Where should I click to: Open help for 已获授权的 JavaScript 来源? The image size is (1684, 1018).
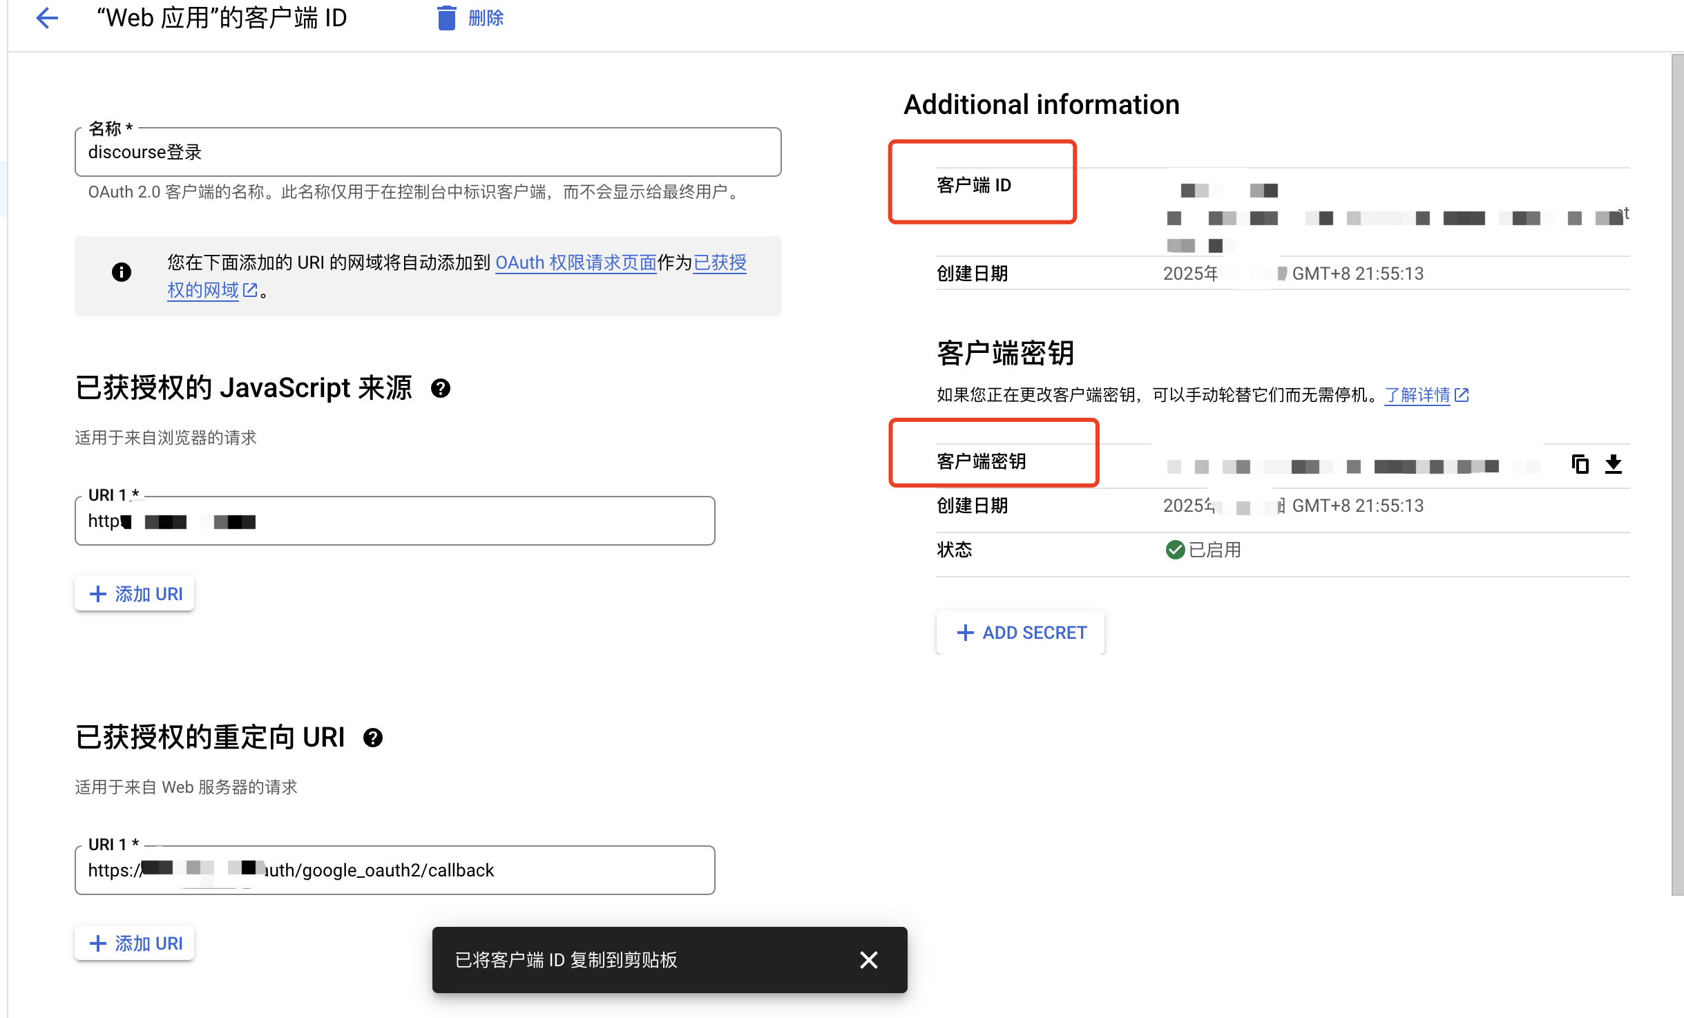[441, 389]
